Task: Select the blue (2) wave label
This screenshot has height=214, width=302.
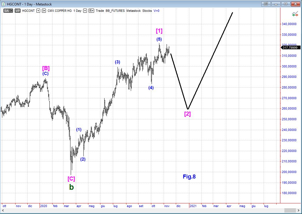Action: pos(83,159)
